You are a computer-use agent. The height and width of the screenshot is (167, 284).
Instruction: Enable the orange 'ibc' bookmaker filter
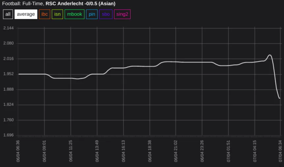44,14
